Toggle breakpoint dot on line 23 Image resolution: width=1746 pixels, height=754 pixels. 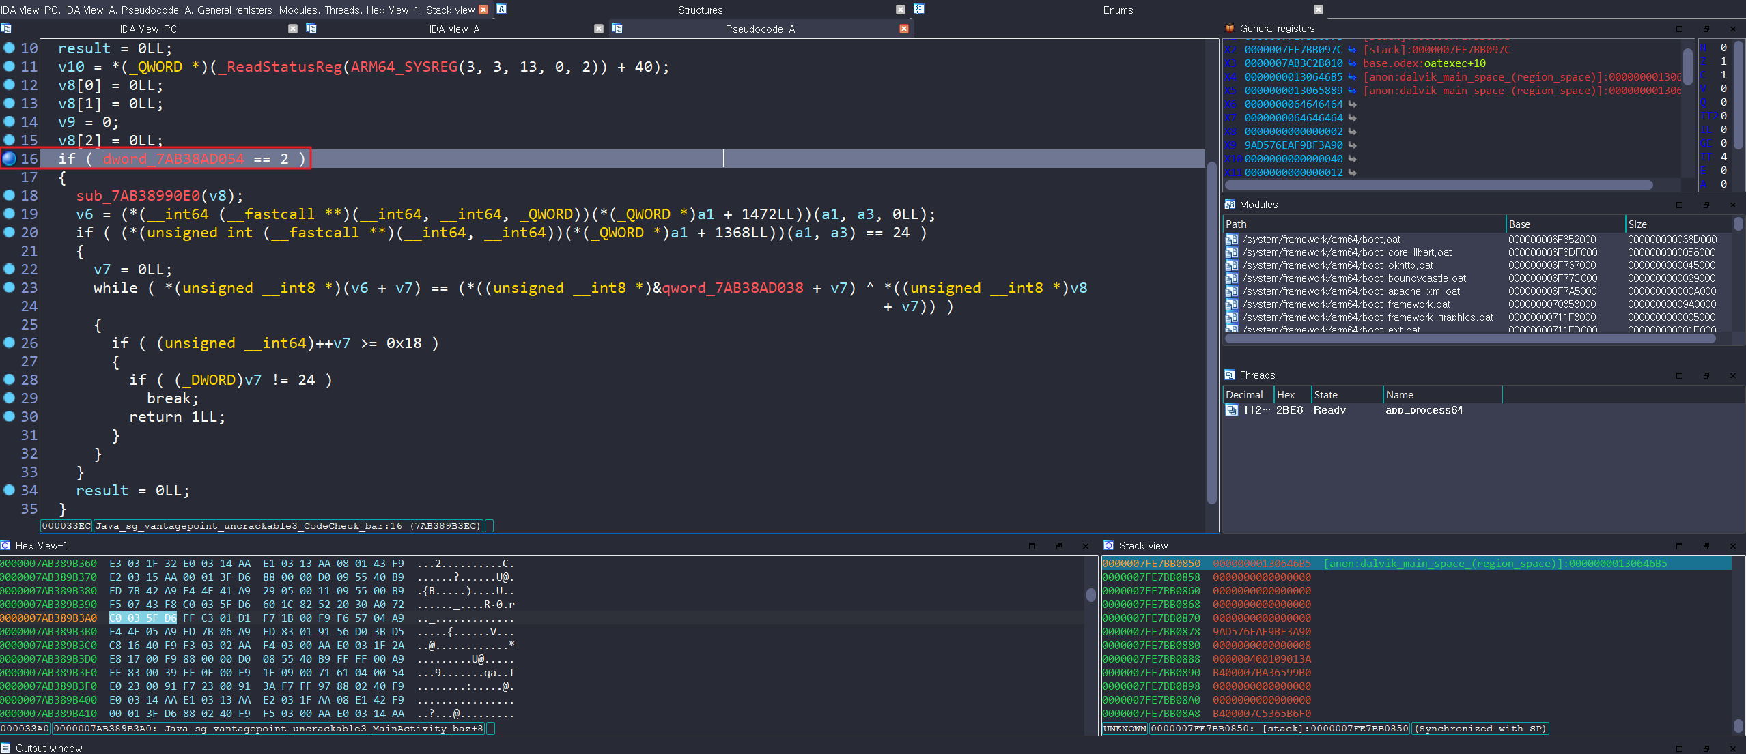tap(9, 287)
